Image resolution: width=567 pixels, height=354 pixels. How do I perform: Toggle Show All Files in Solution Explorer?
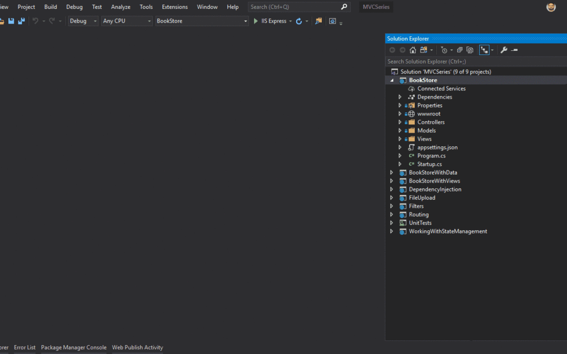(470, 50)
